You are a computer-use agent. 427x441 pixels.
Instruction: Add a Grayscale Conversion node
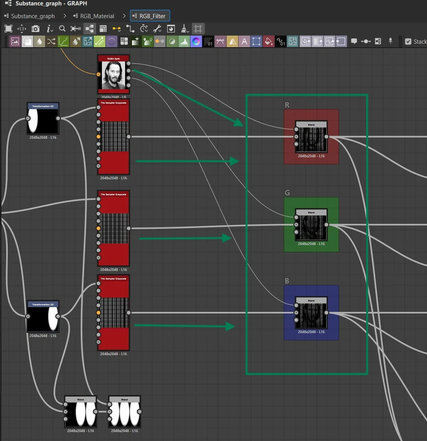point(160,42)
